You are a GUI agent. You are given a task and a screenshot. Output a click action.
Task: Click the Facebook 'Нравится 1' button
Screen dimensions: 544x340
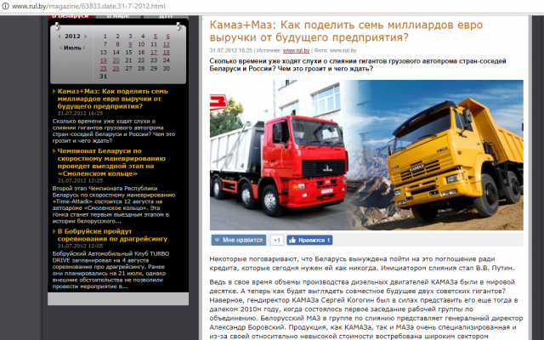coord(309,240)
